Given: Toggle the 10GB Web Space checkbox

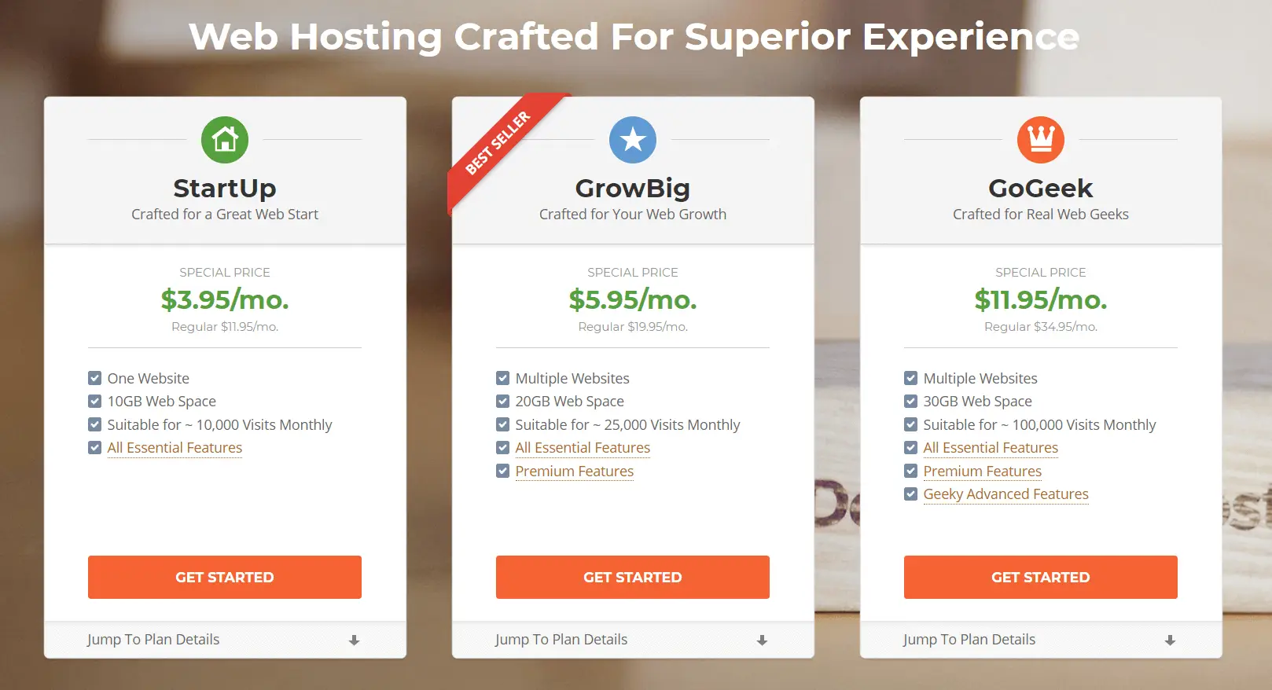Looking at the screenshot, I should point(94,401).
